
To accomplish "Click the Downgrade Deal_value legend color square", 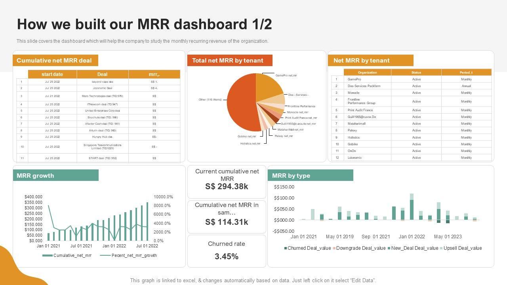I will tap(334, 248).
